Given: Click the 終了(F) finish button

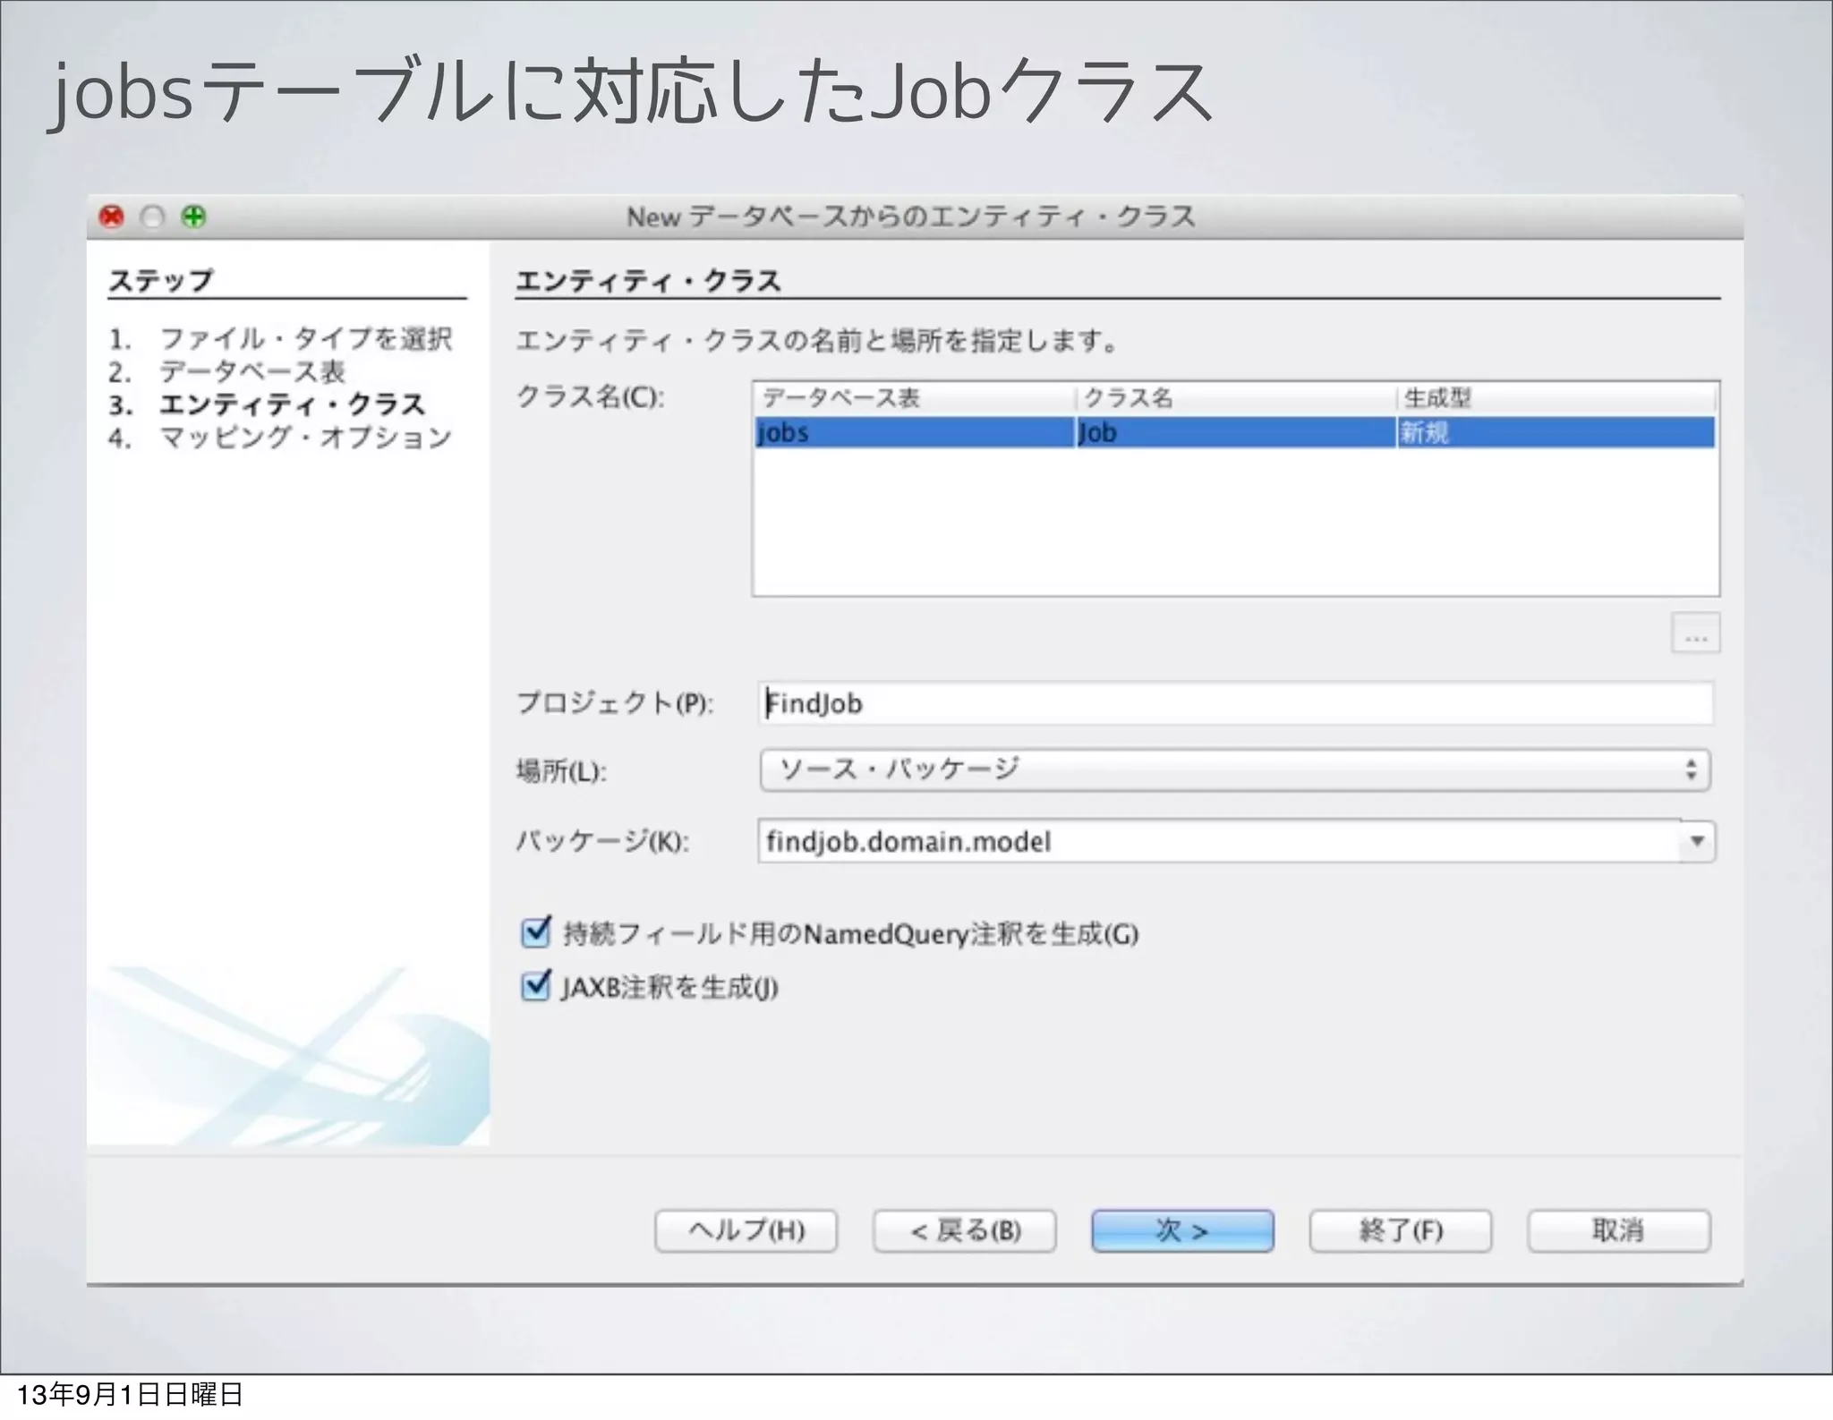Looking at the screenshot, I should click(x=1400, y=1230).
